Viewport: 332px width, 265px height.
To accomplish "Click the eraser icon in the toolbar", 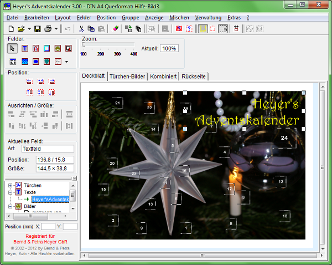I will [116, 28].
